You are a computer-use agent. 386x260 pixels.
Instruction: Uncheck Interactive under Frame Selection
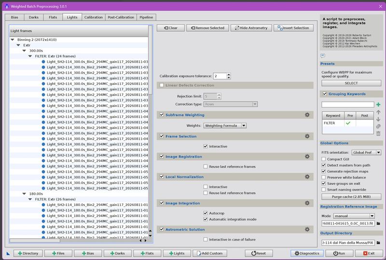point(206,146)
